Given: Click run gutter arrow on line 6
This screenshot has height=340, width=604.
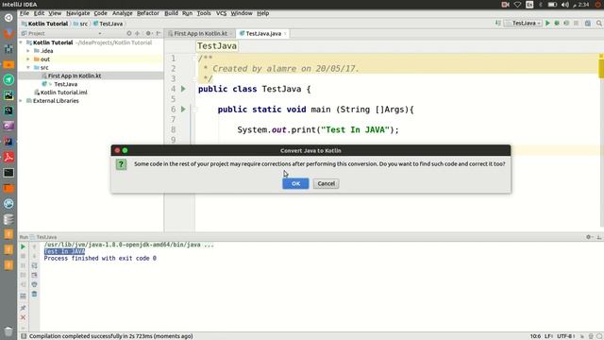Looking at the screenshot, I should (x=183, y=110).
